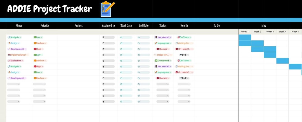The height and width of the screenshot is (122, 302).
Task: Open the Blocked status in the High priority row
Action: [x=163, y=49]
